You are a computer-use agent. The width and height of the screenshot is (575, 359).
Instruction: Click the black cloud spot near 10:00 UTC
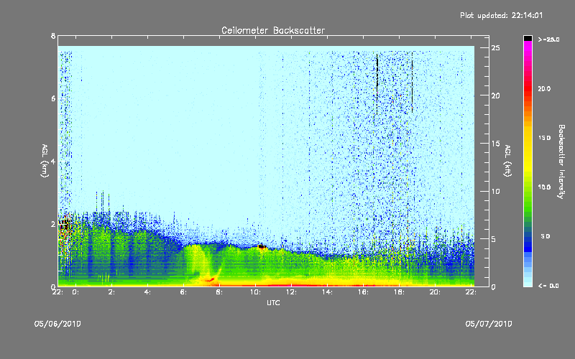pos(262,247)
